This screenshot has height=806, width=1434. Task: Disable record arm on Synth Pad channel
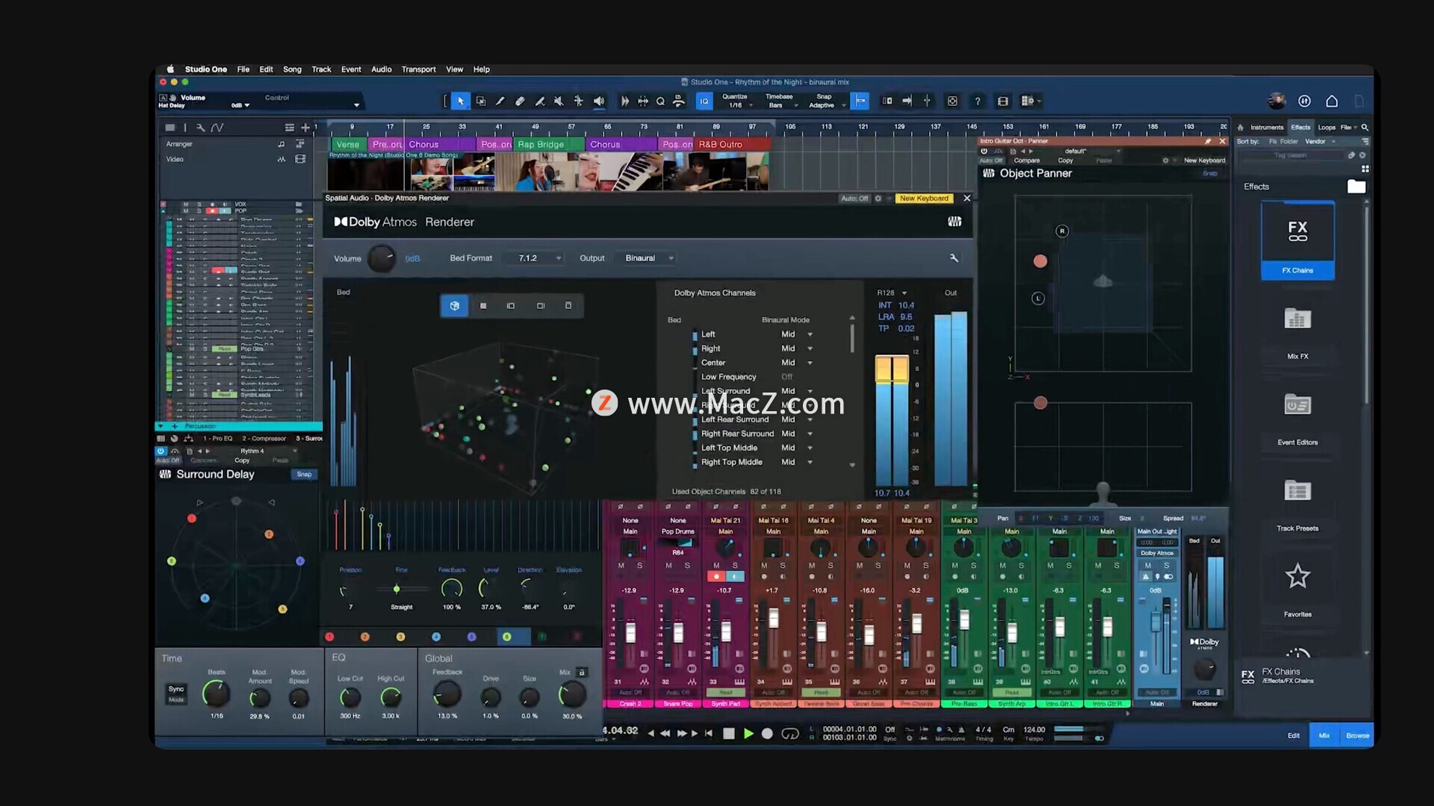pos(716,576)
